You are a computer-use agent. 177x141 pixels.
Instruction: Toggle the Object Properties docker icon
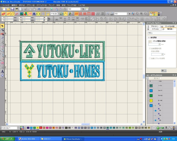point(151,14)
